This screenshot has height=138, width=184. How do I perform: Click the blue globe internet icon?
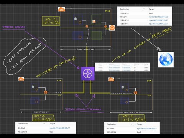point(166,59)
